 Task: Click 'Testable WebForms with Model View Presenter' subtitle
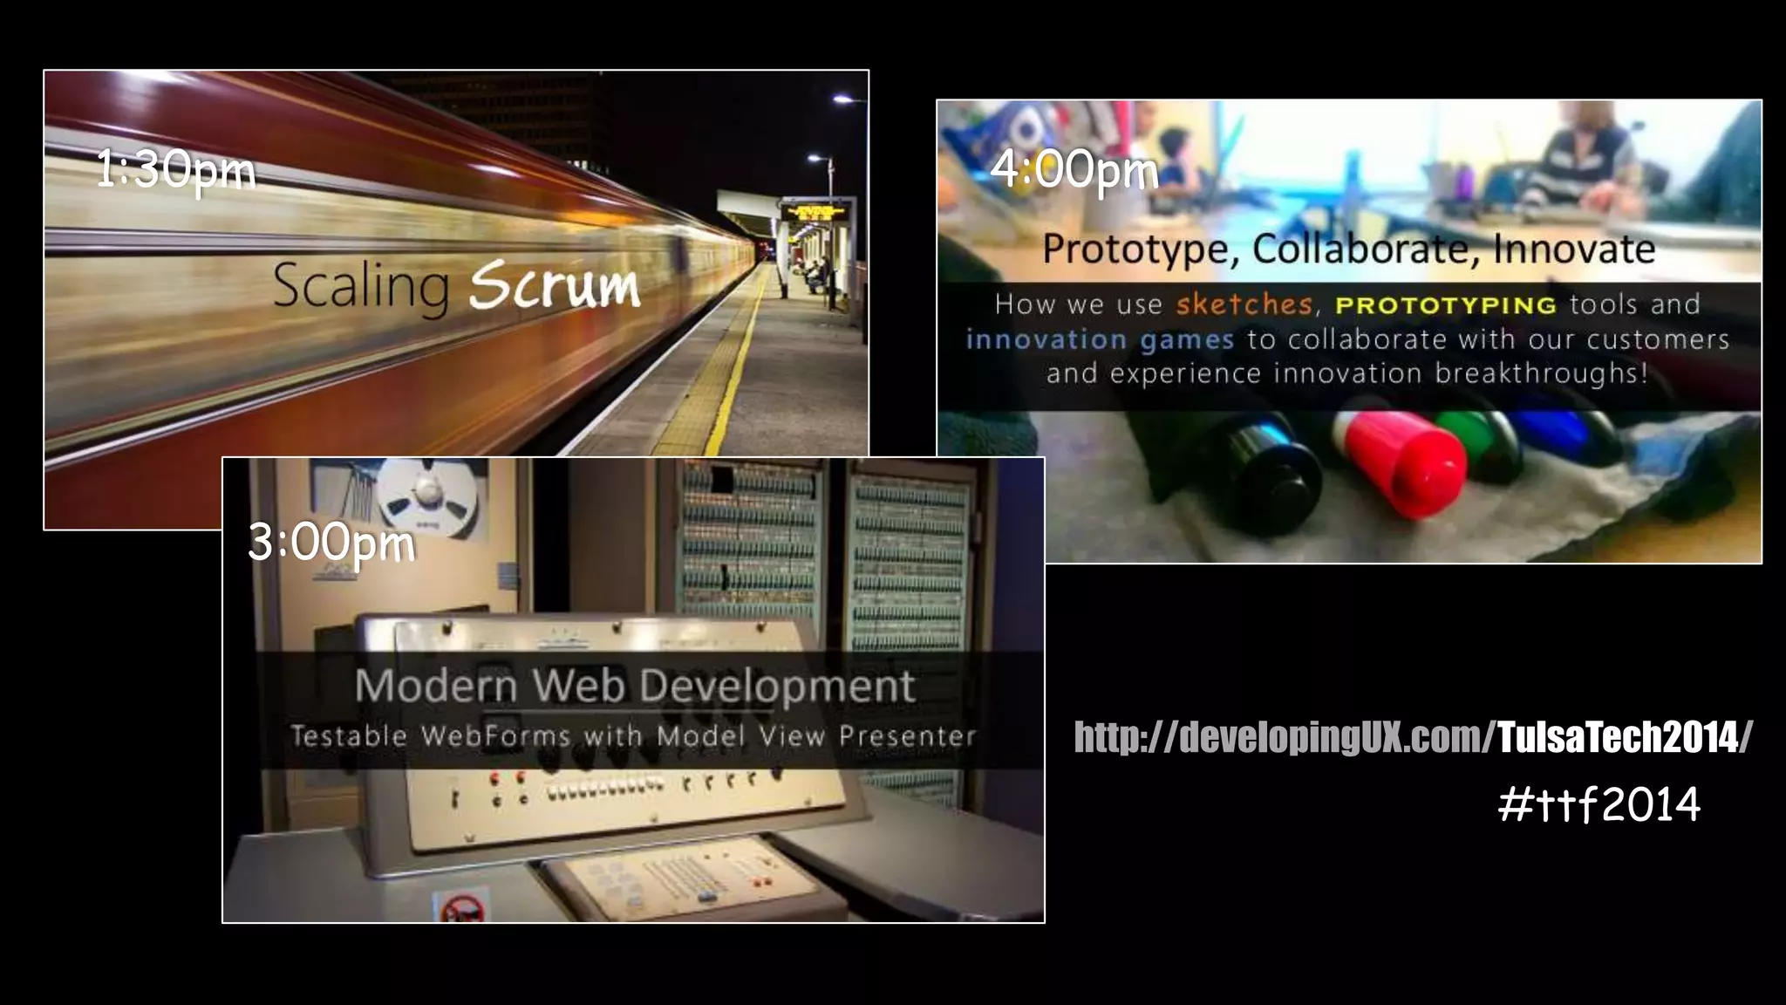(x=633, y=736)
